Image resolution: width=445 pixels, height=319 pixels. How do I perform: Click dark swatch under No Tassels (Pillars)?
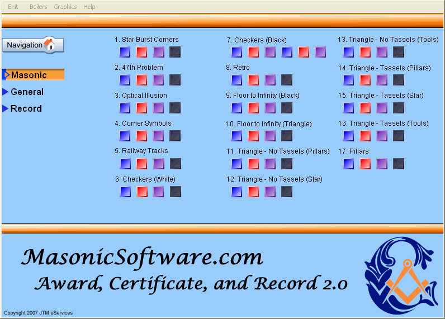(287, 164)
